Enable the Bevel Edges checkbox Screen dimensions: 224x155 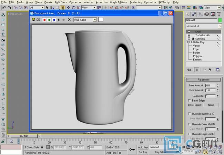190,101
